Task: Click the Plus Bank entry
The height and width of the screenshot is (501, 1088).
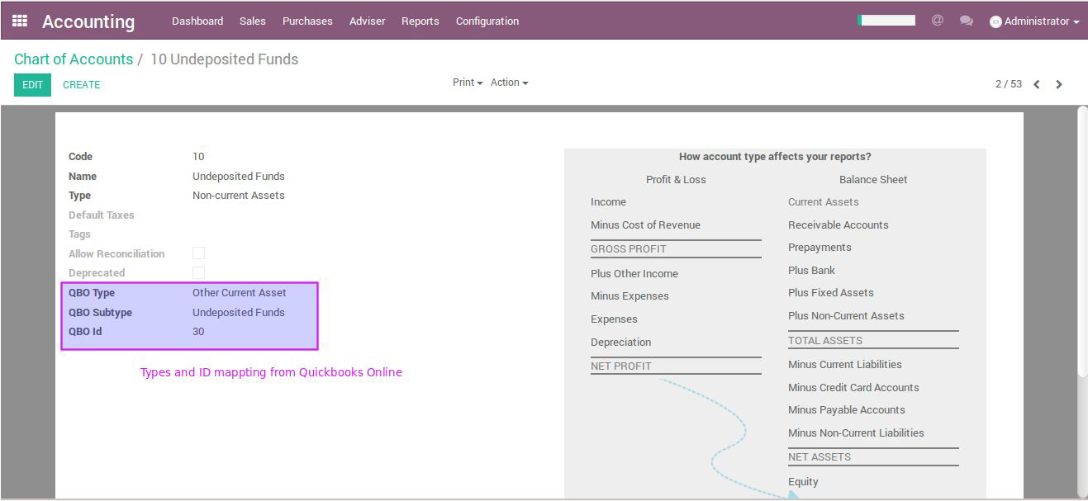Action: [x=811, y=270]
